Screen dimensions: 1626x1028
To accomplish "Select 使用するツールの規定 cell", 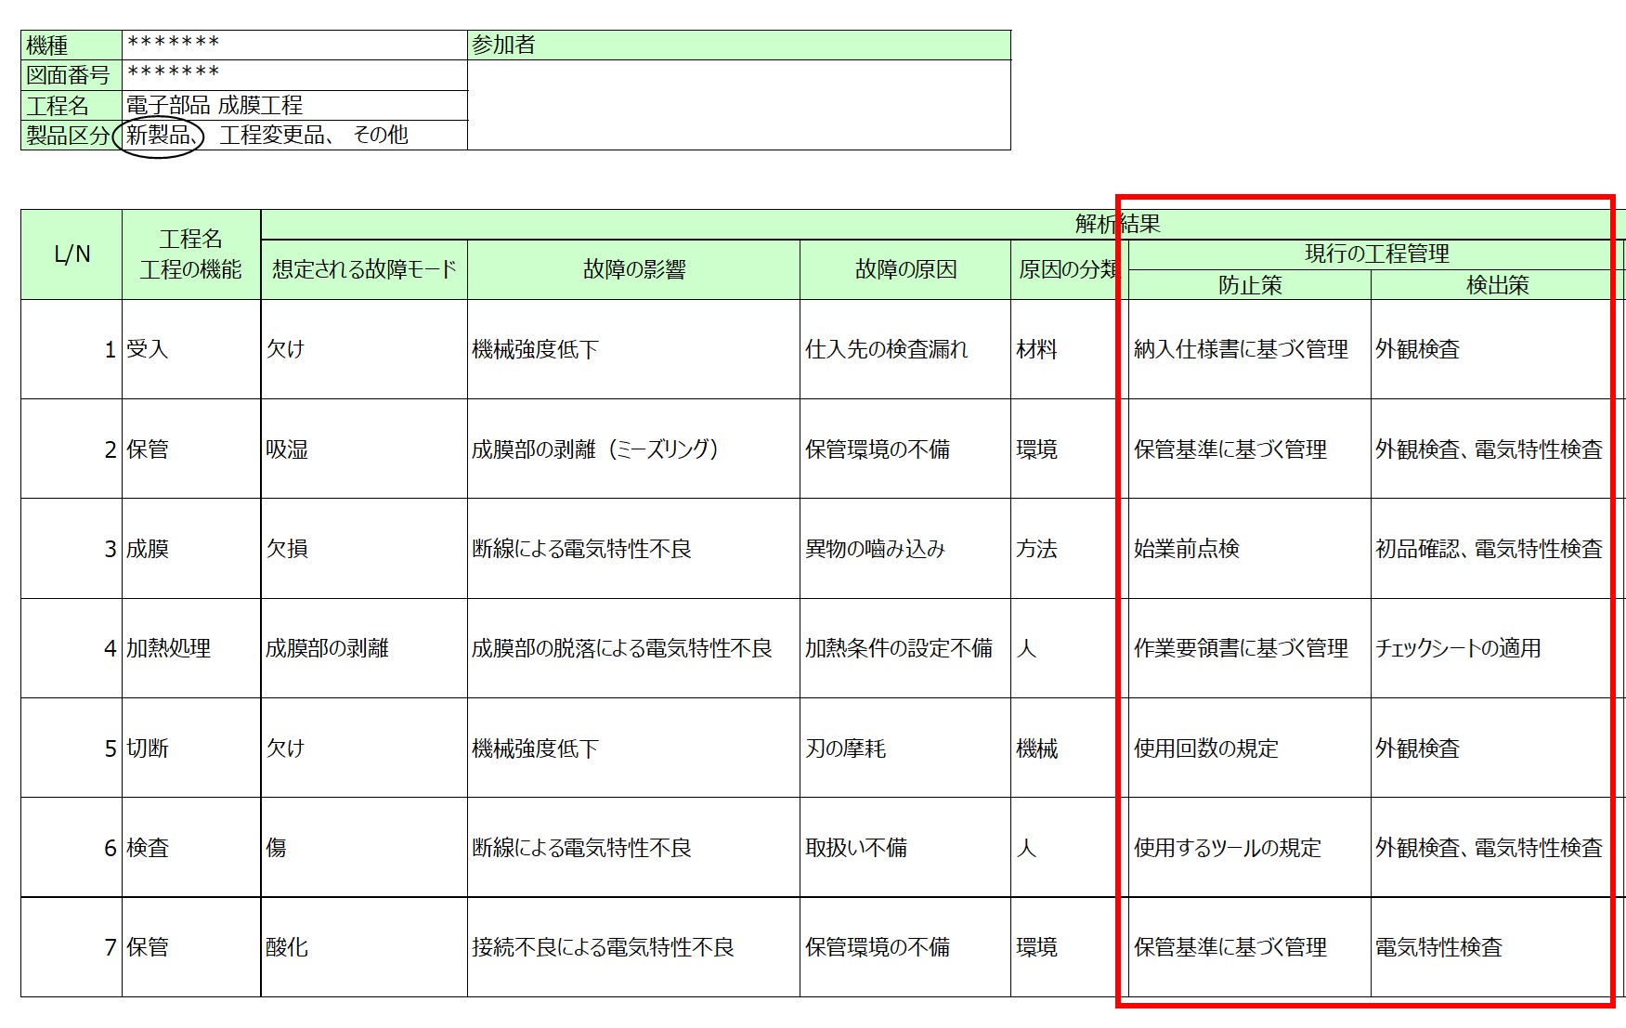I will [x=1250, y=848].
